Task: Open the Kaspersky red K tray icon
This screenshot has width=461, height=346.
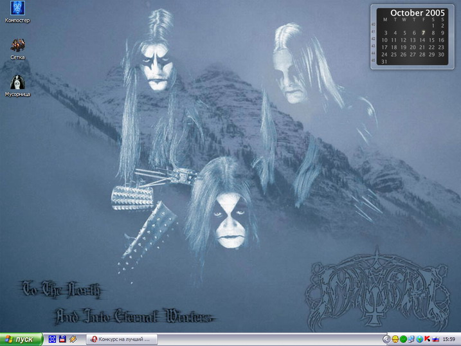Action: pos(428,340)
